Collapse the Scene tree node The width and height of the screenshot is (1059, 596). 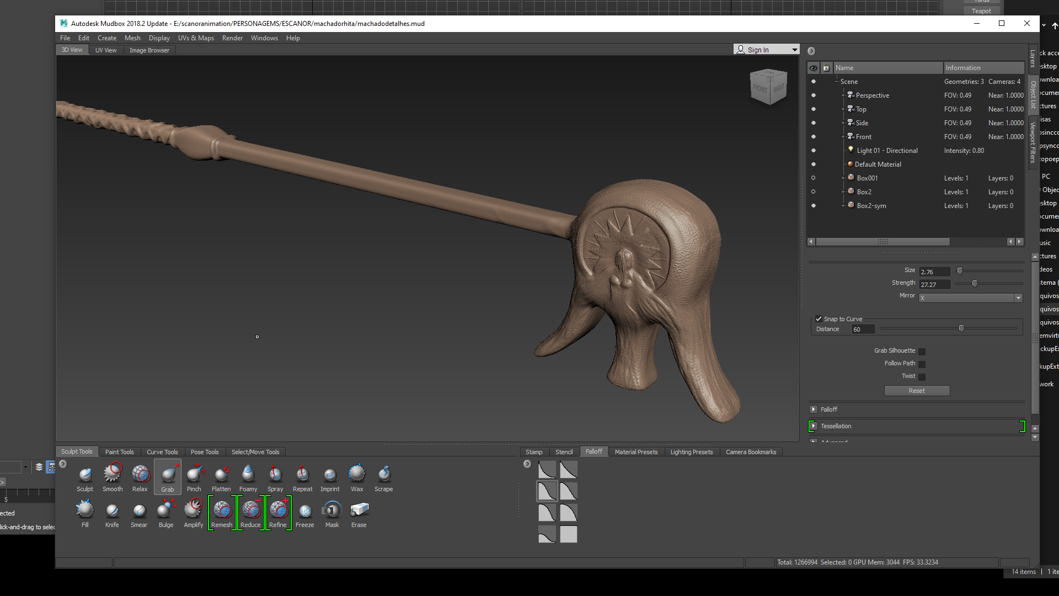[x=837, y=82]
